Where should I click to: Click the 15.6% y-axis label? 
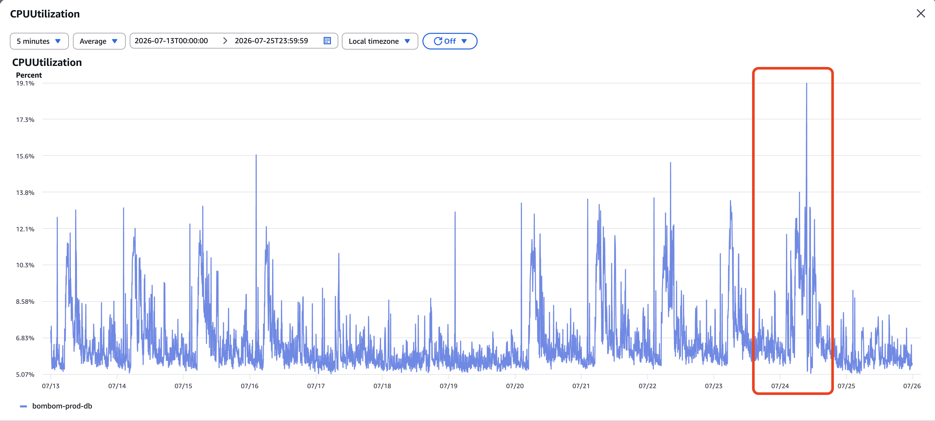pos(25,156)
